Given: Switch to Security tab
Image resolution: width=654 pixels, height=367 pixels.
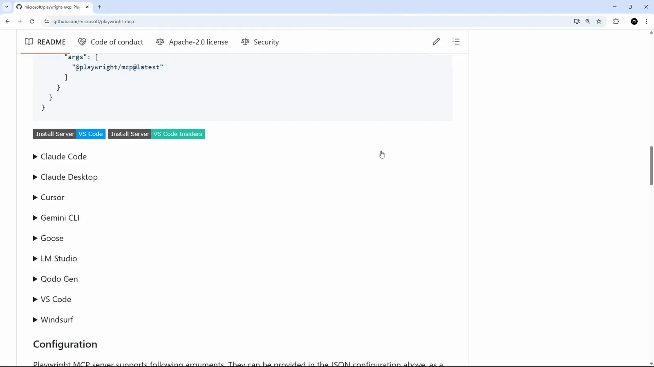Looking at the screenshot, I should [260, 42].
